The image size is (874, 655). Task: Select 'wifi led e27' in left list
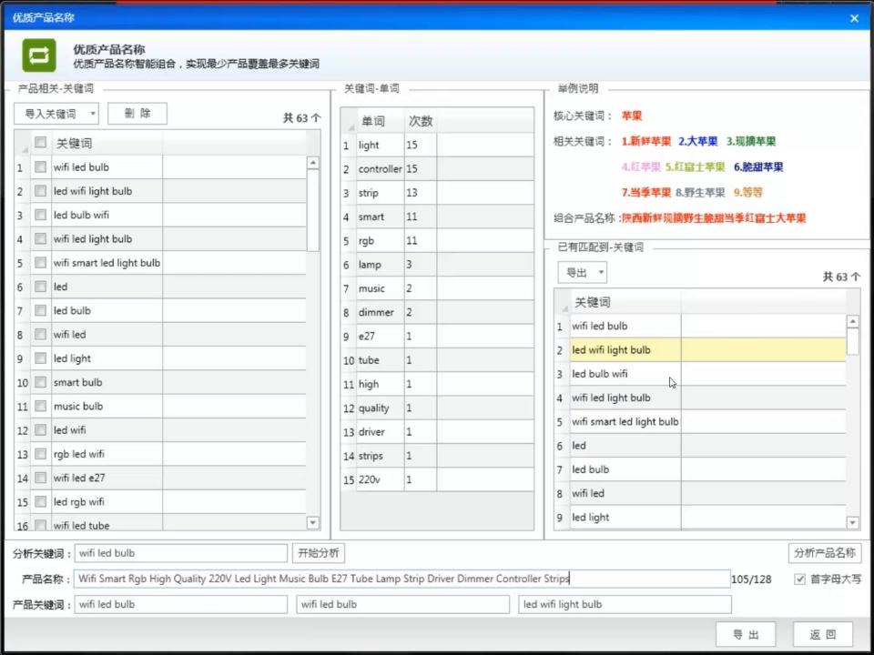pyautogui.click(x=160, y=478)
